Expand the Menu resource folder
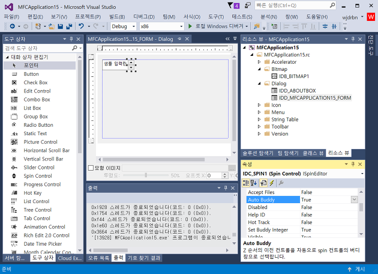378x274 pixels. (259, 112)
